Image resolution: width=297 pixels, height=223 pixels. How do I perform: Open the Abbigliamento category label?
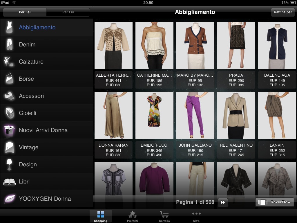click(x=37, y=27)
